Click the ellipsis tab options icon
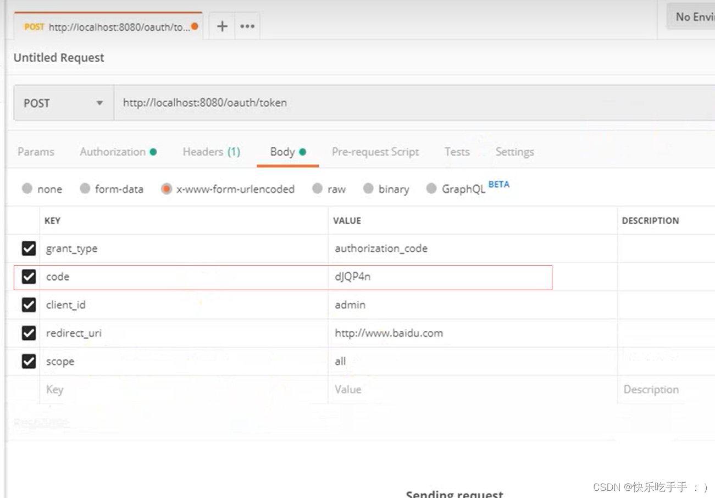The height and width of the screenshot is (498, 715). tap(246, 26)
